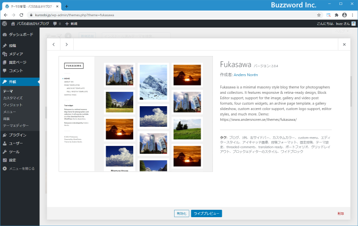The image size is (358, 226).
Task: Click the Fukasawa theme title text
Action: point(236,64)
